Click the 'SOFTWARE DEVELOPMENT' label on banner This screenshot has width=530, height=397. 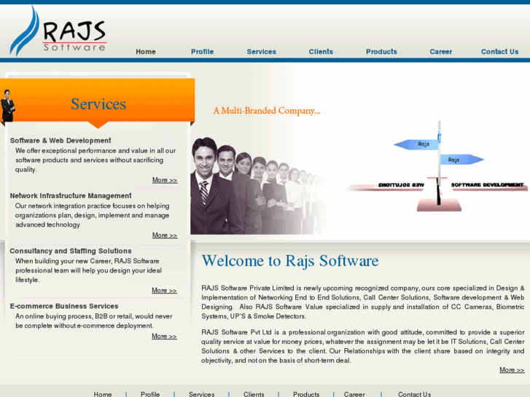487,185
